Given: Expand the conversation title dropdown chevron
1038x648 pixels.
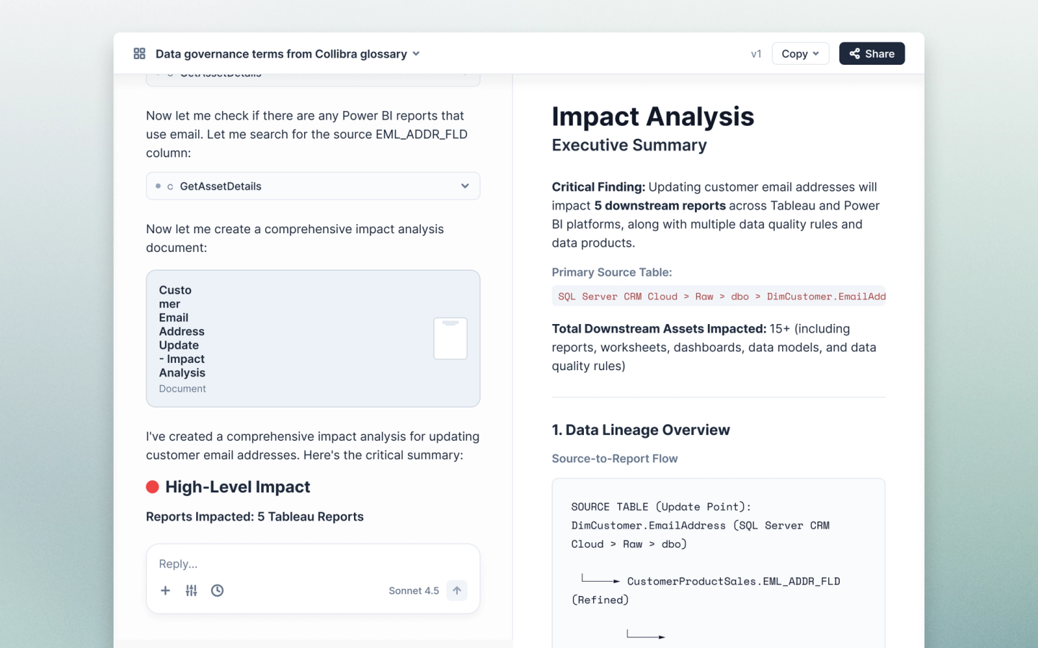Looking at the screenshot, I should click(416, 54).
